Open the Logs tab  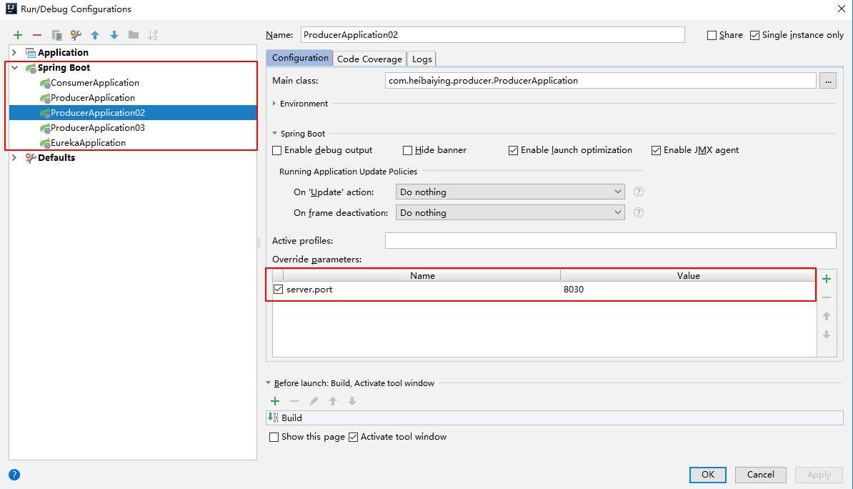422,59
